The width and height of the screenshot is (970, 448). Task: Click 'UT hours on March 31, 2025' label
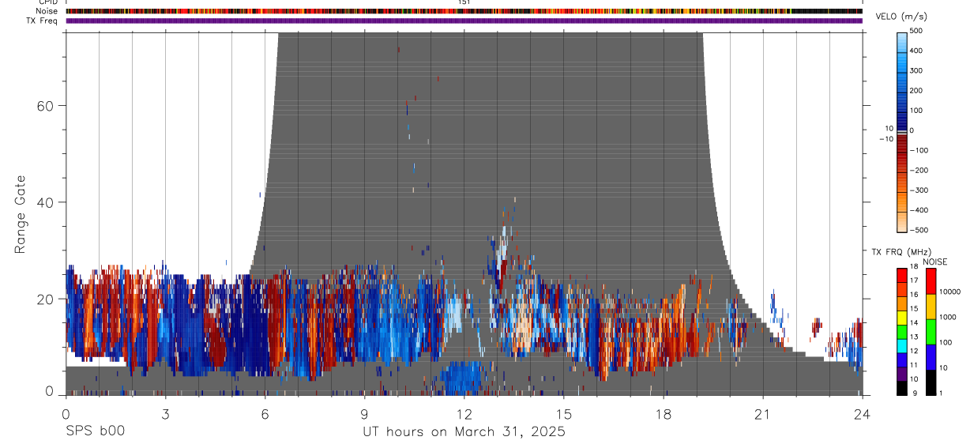click(464, 432)
